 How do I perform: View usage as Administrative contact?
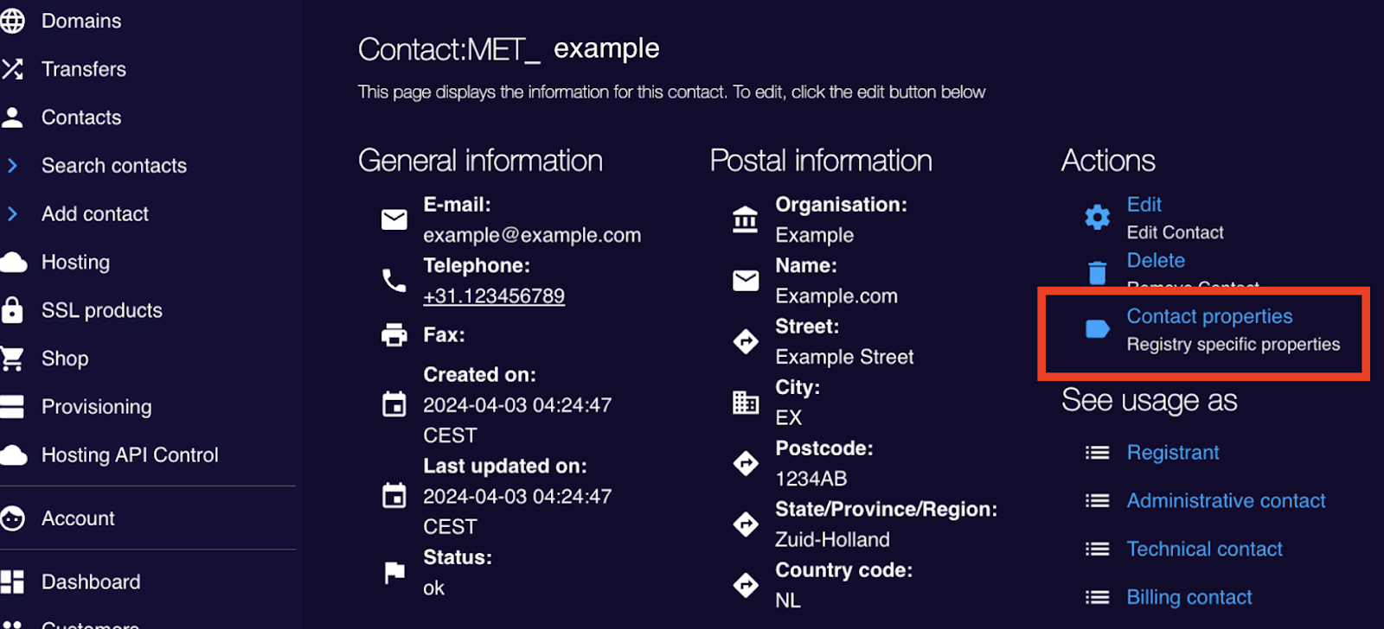coord(1226,501)
